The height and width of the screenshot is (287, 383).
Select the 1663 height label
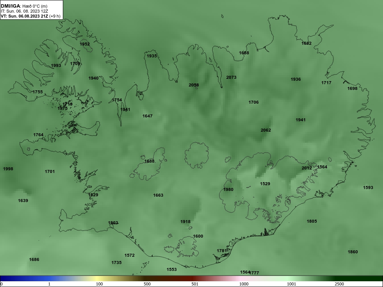tap(158, 195)
